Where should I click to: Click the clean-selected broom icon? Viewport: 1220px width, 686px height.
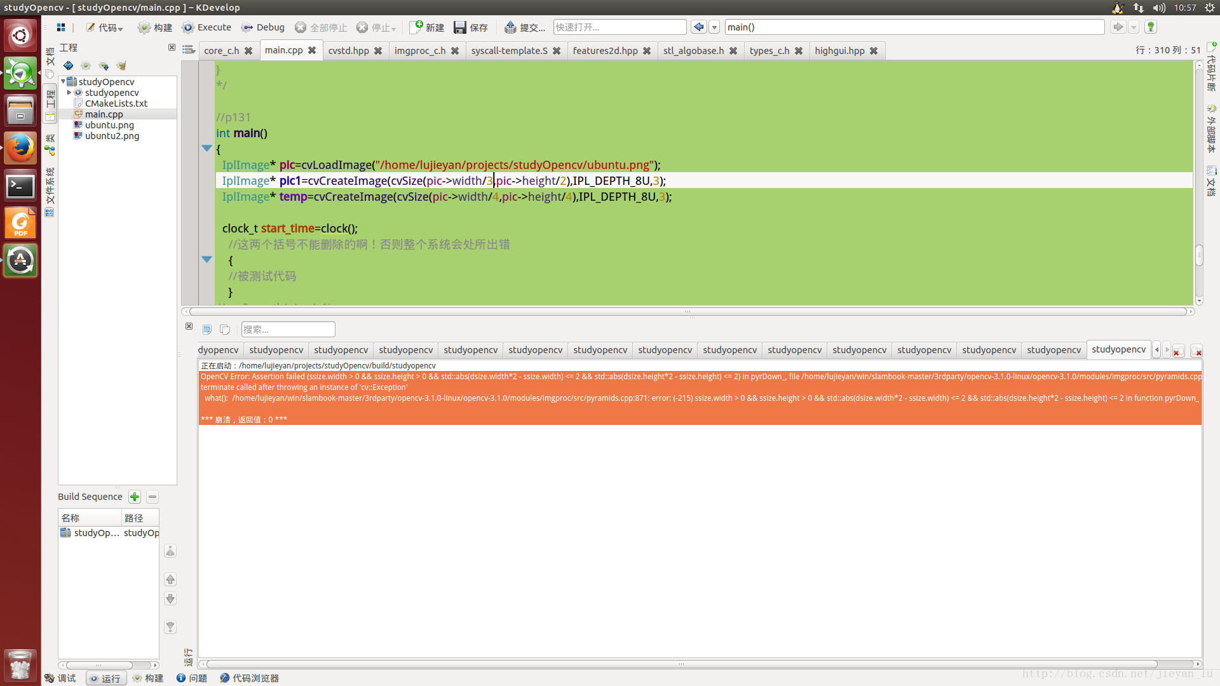[x=121, y=65]
